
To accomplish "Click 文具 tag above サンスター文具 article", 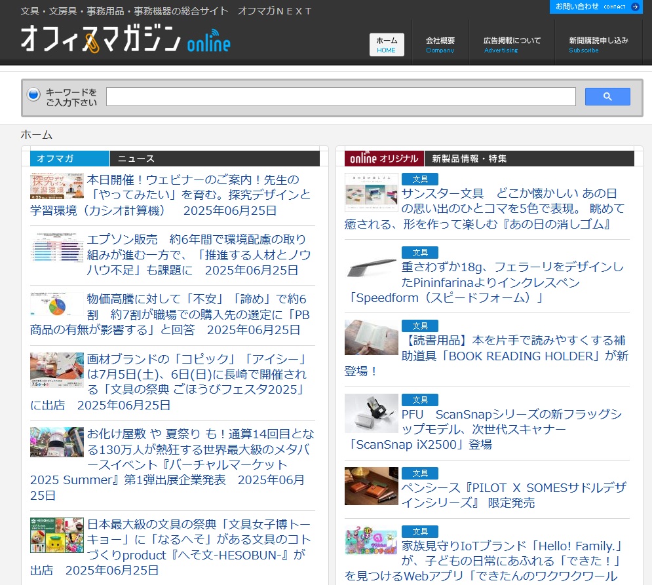I will (x=419, y=179).
